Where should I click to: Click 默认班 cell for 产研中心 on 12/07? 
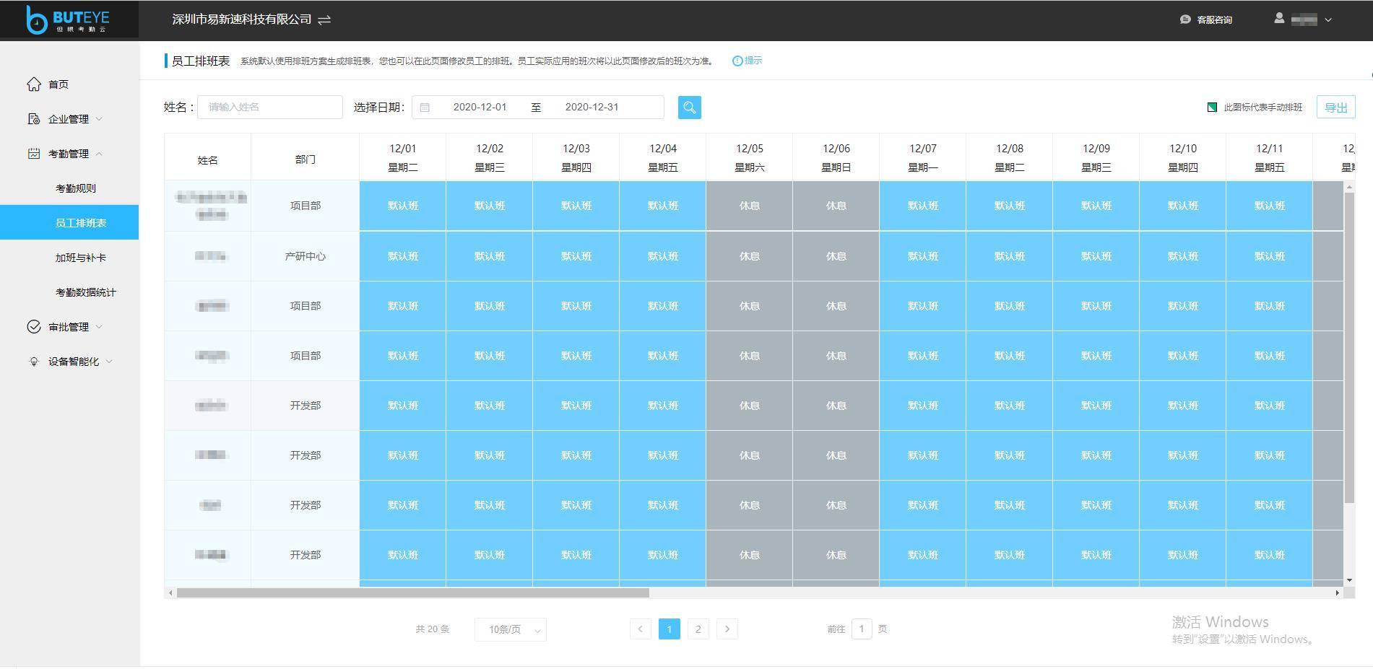tap(923, 256)
